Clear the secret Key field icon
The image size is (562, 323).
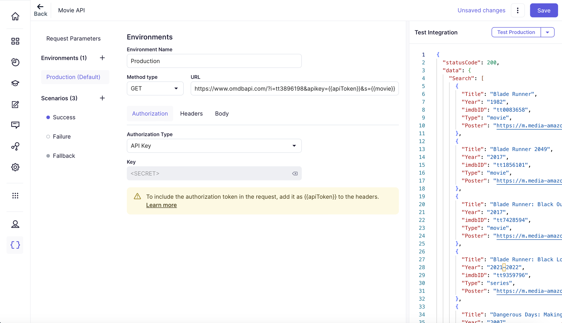(295, 173)
